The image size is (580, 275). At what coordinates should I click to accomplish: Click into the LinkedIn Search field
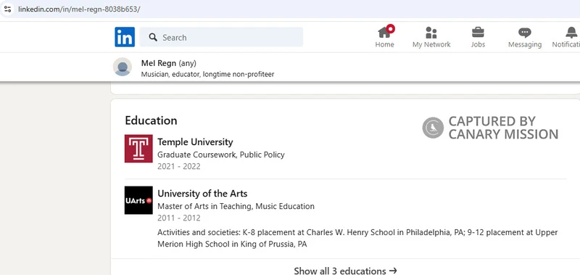click(x=221, y=37)
